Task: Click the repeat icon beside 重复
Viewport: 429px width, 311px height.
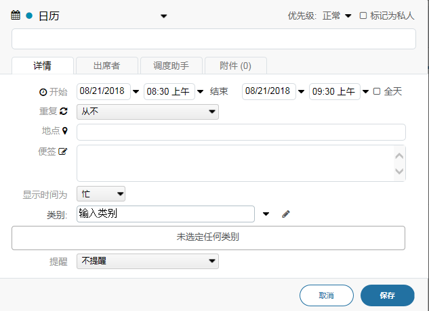Action: (x=64, y=112)
